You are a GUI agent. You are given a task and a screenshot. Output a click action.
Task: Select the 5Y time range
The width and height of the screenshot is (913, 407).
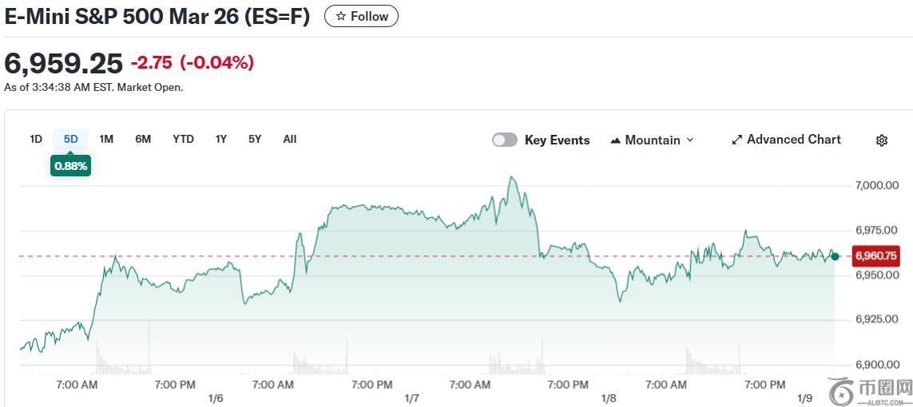255,139
